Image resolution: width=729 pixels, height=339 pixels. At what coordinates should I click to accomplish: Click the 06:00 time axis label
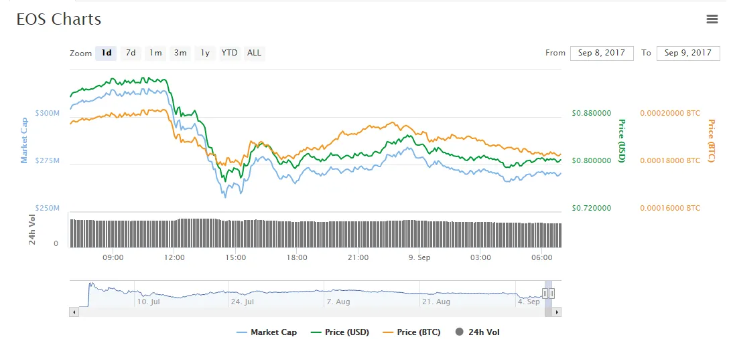[542, 257]
